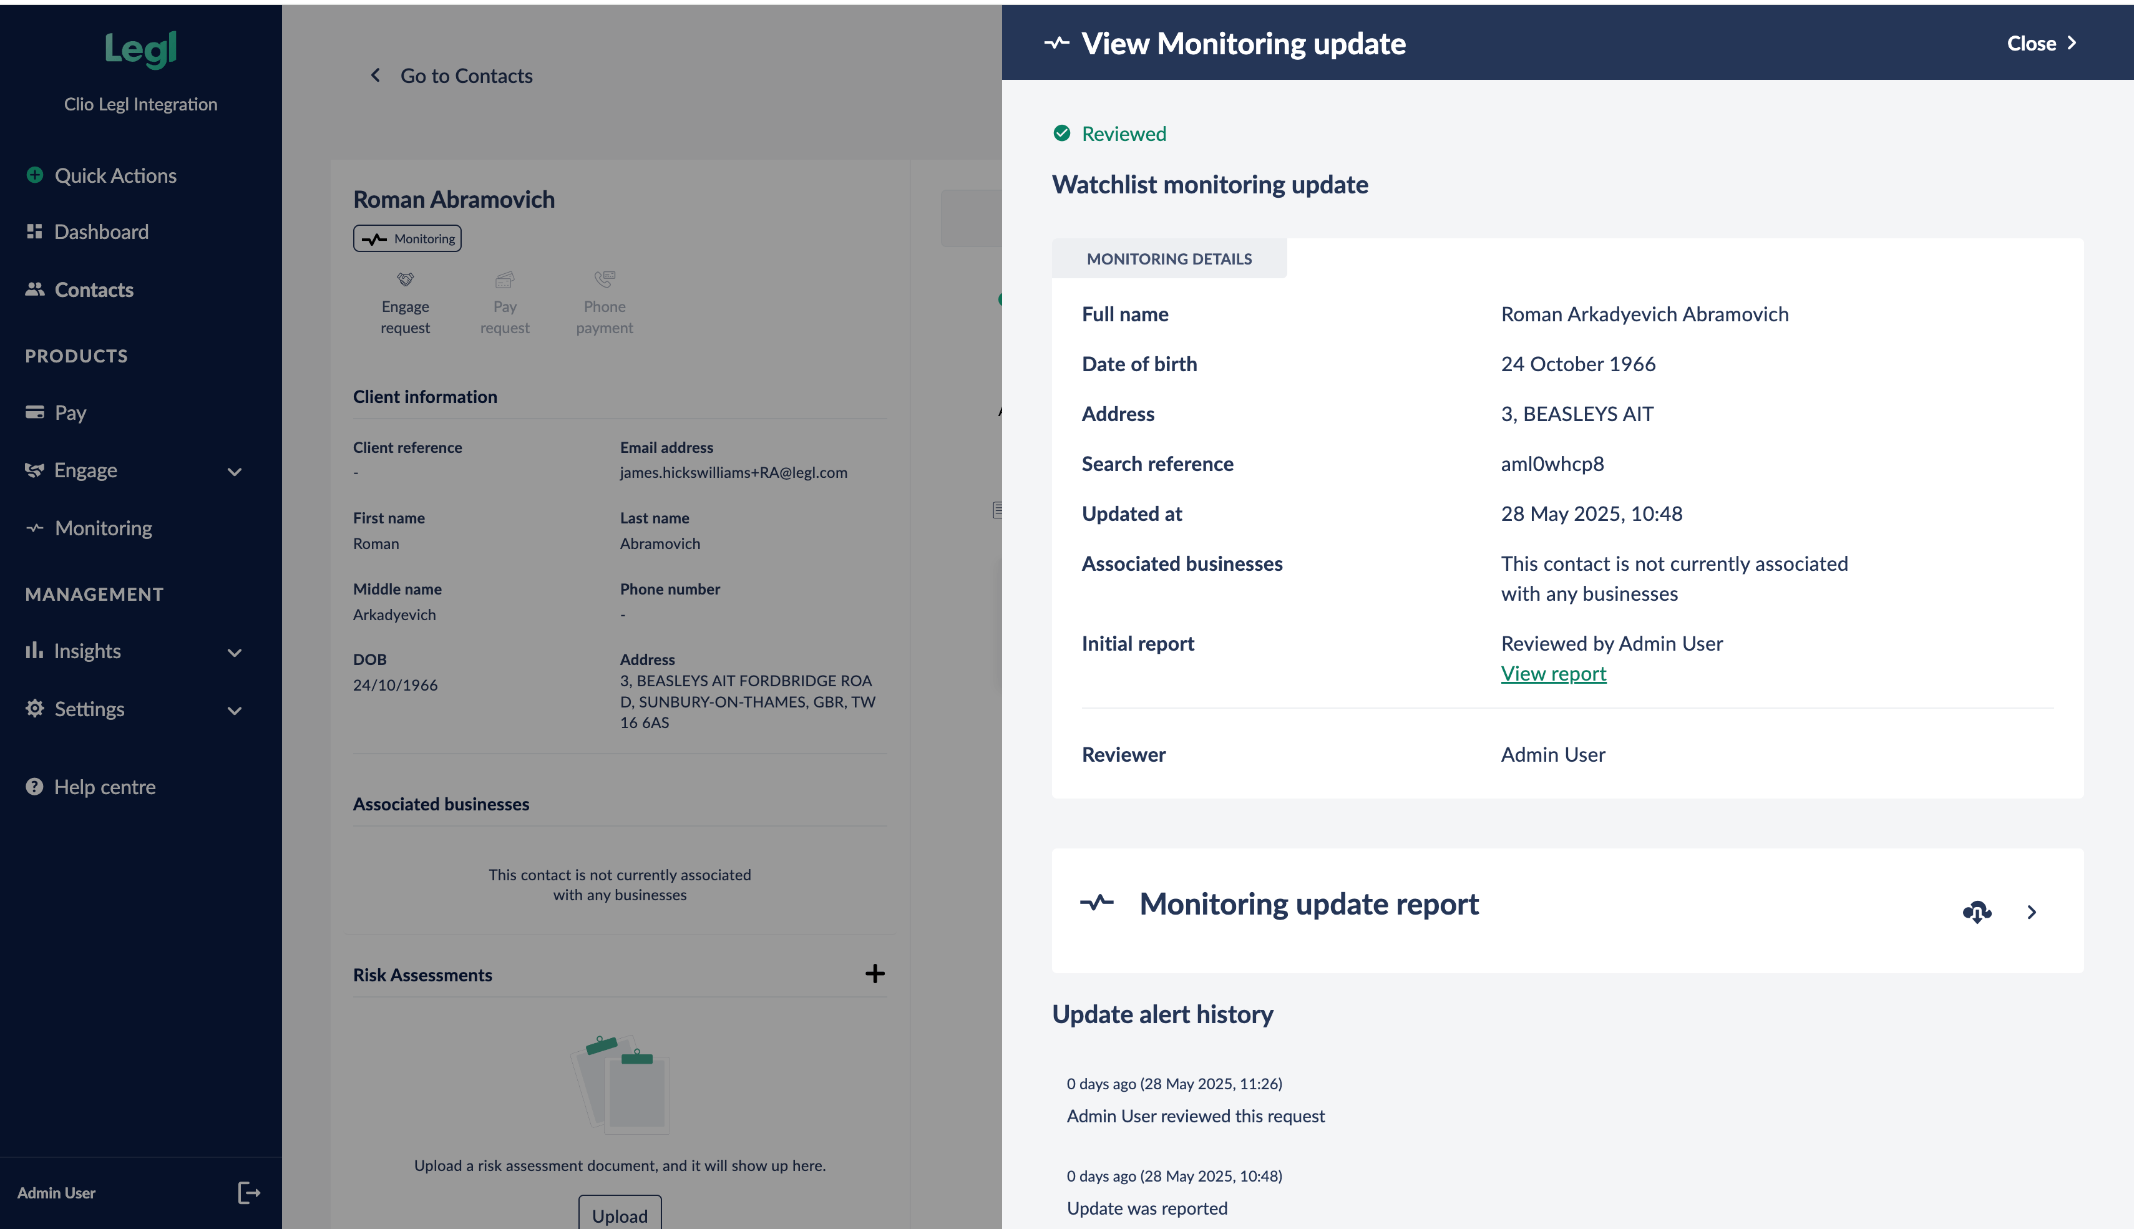Open the View report link

pos(1553,674)
